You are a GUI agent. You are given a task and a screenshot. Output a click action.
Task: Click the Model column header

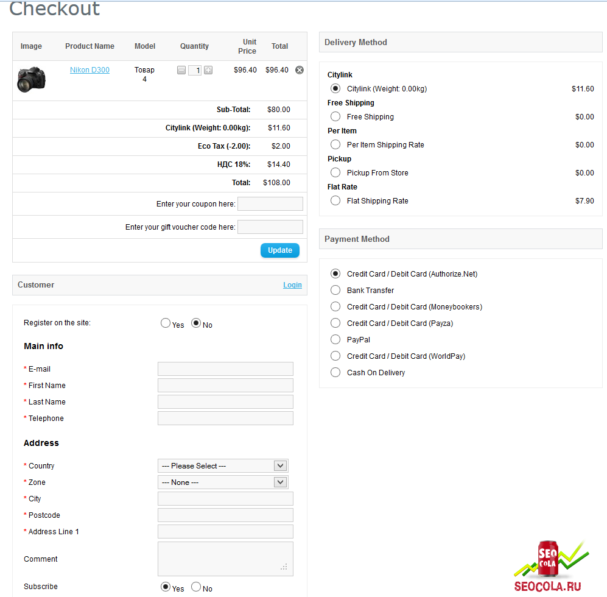pyautogui.click(x=145, y=46)
